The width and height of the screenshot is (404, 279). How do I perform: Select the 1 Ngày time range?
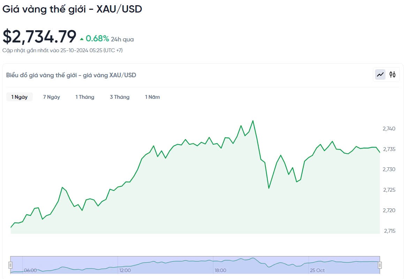(x=20, y=97)
